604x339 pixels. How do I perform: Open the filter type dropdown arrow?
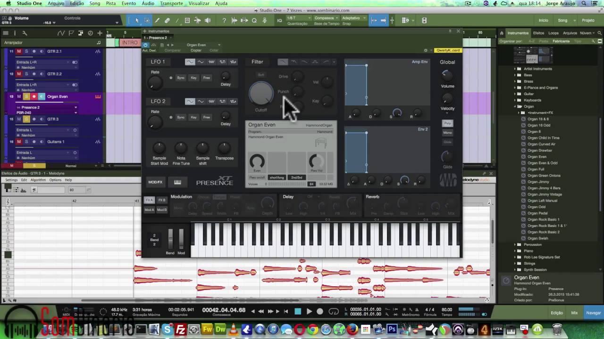pos(334,62)
